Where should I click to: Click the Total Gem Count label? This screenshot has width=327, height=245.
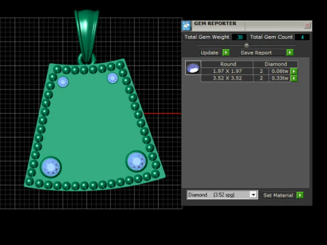271,37
